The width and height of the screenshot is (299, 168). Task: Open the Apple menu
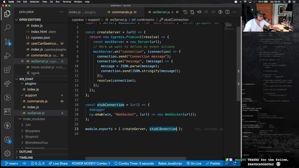(4, 2)
